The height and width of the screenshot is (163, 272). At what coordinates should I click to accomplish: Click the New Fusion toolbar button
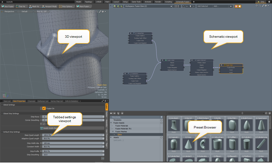(x=8, y=6)
